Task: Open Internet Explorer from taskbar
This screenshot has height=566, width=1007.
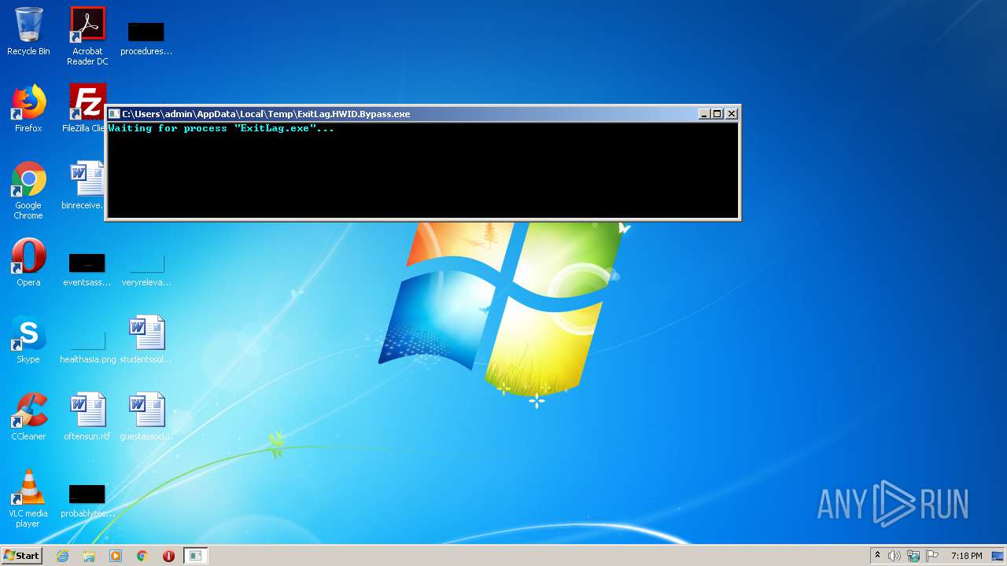Action: 62,556
